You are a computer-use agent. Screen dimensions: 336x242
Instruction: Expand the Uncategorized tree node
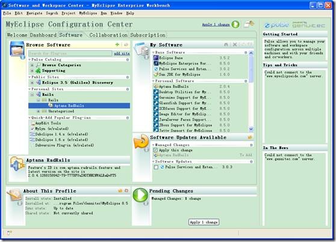[39, 111]
